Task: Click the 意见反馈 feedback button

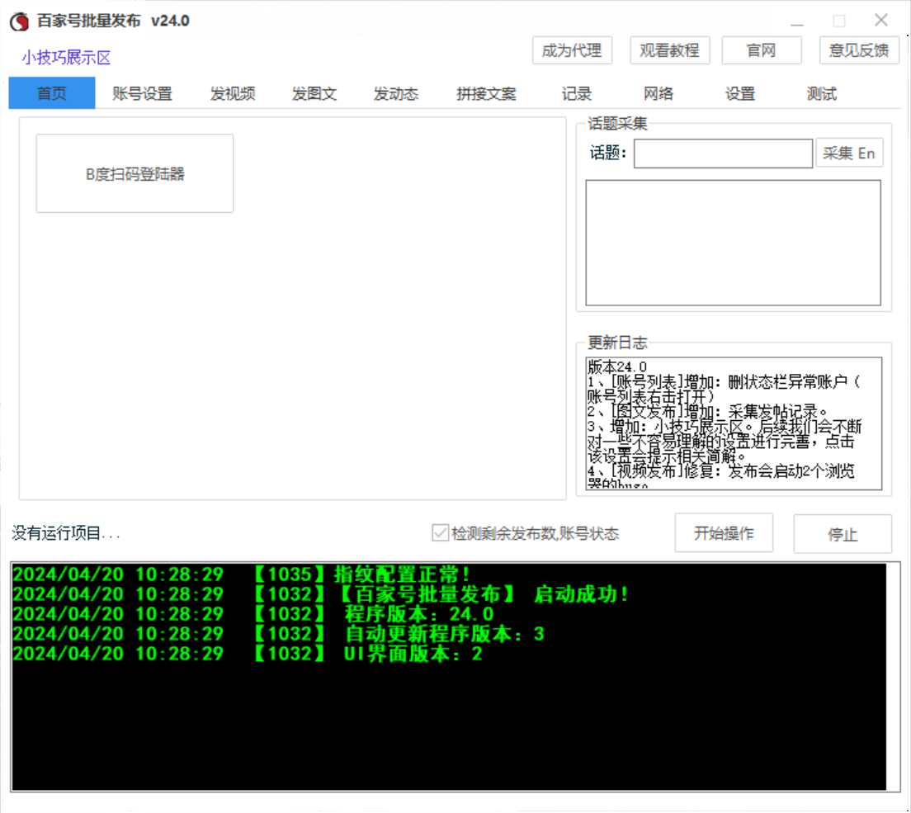Action: (x=859, y=50)
